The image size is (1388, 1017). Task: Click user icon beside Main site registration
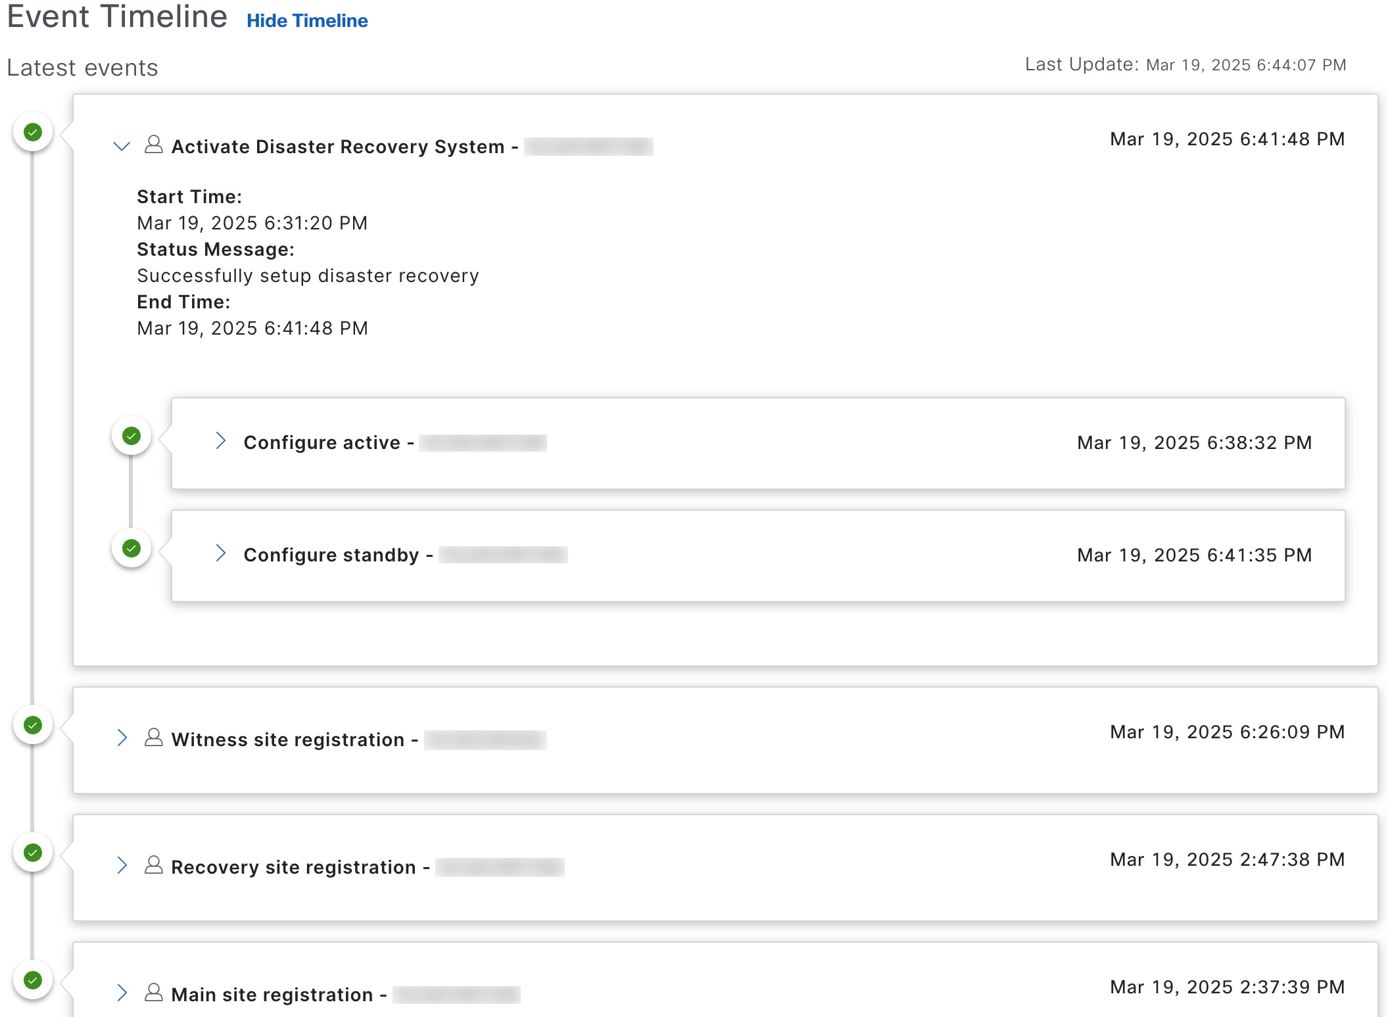(153, 993)
